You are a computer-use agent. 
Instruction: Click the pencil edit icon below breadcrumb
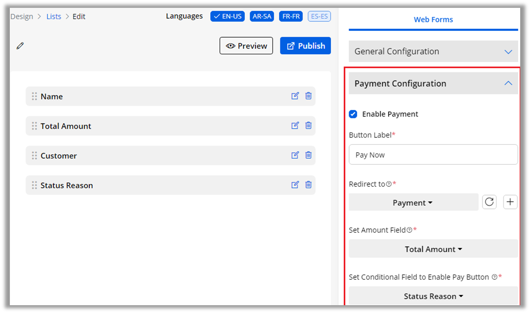20,46
